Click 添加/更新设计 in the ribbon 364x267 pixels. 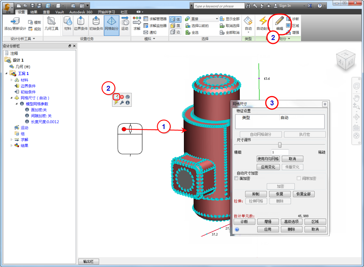pyautogui.click(x=15, y=23)
